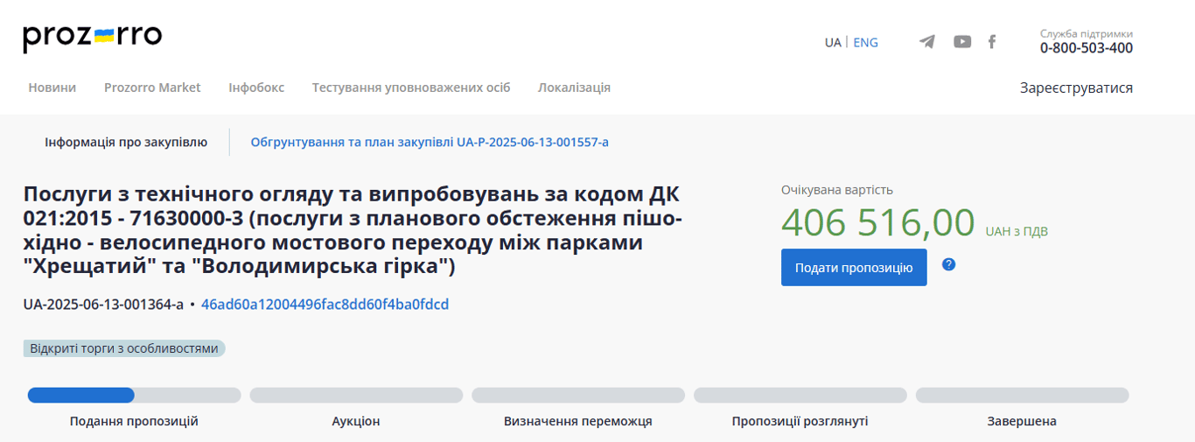Image resolution: width=1195 pixels, height=442 pixels.
Task: Open Новини menu item
Action: point(52,88)
